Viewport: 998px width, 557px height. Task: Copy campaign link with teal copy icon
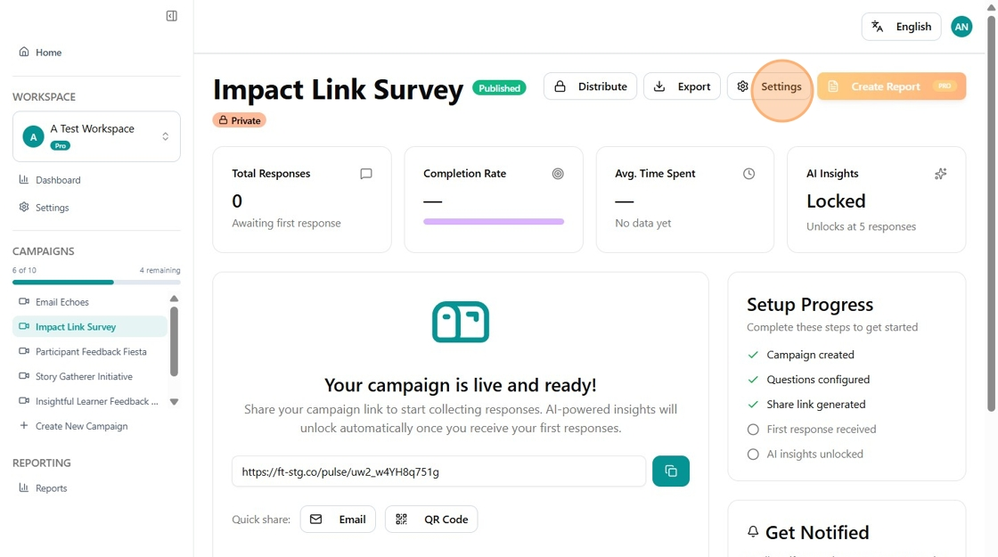[x=671, y=471]
